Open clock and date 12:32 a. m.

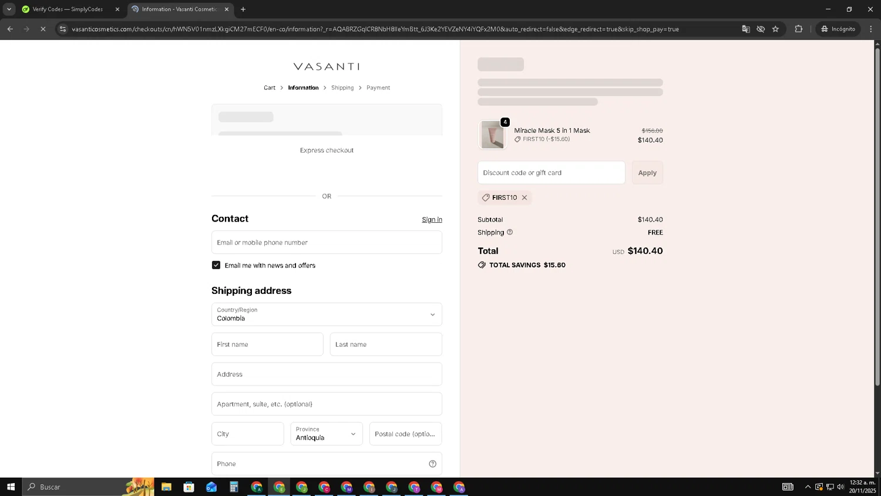coord(862,487)
